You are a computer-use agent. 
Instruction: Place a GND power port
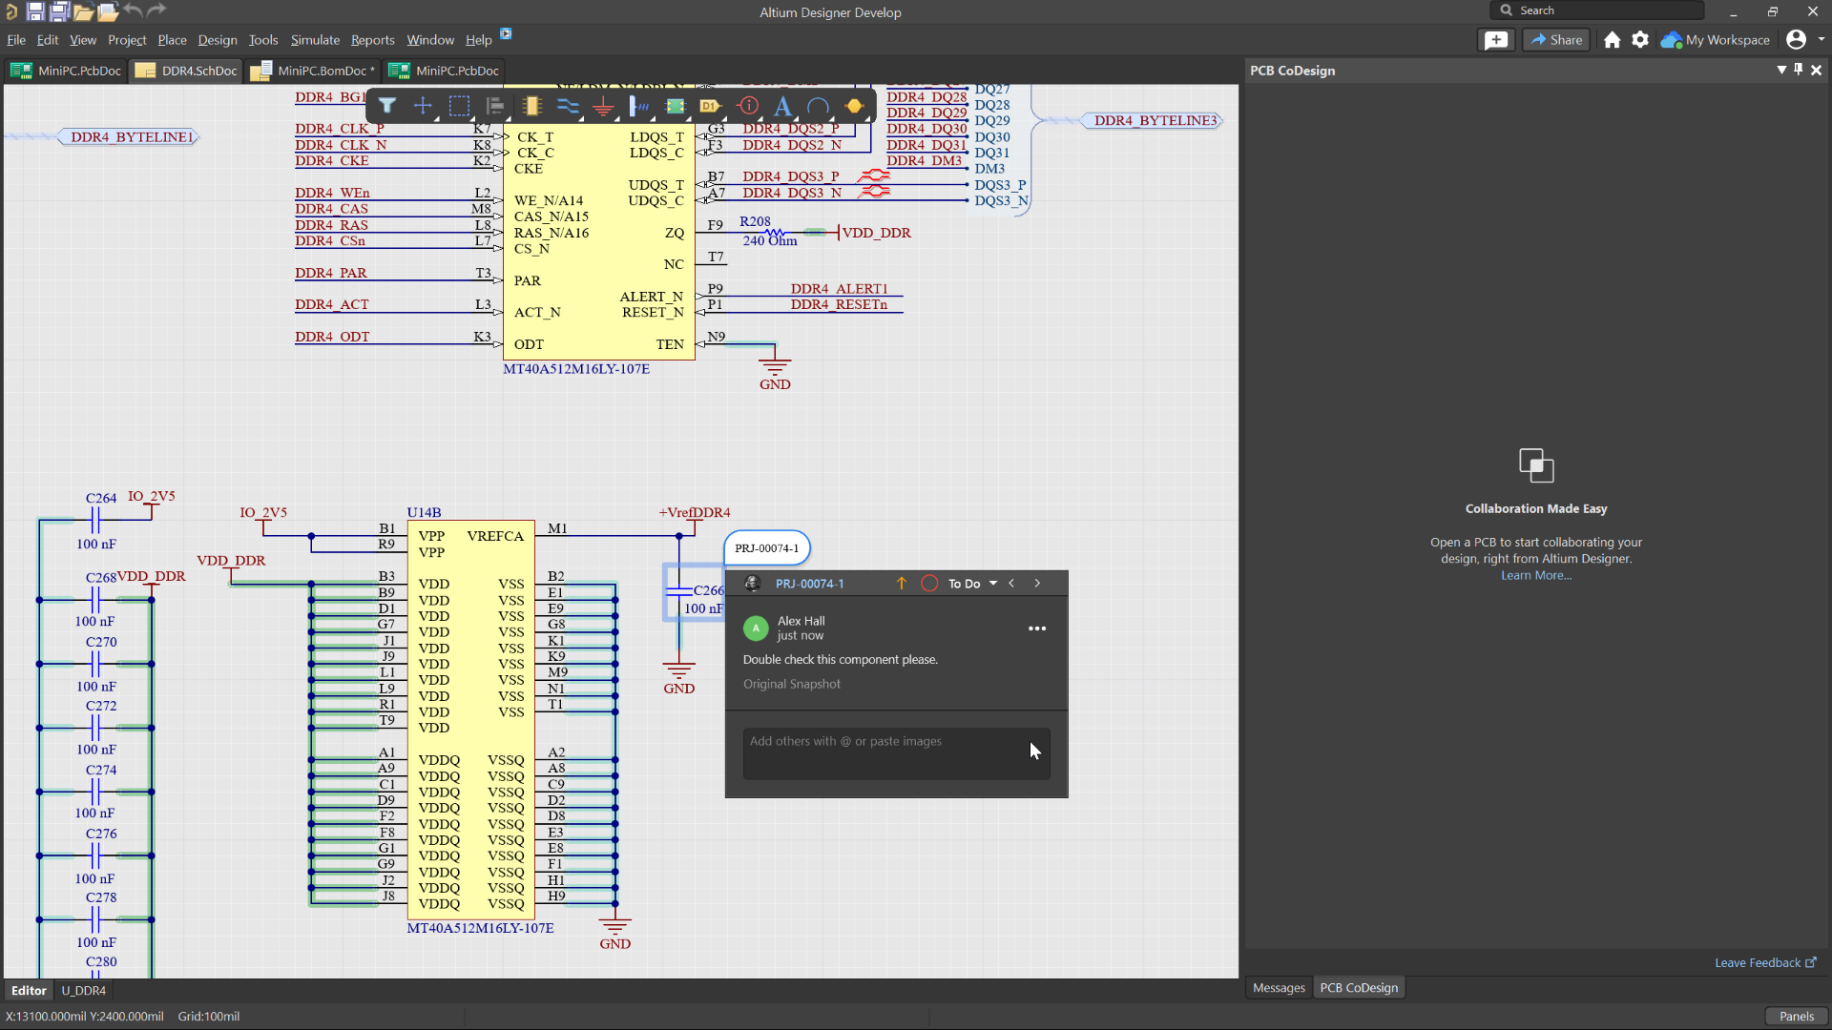pos(603,106)
